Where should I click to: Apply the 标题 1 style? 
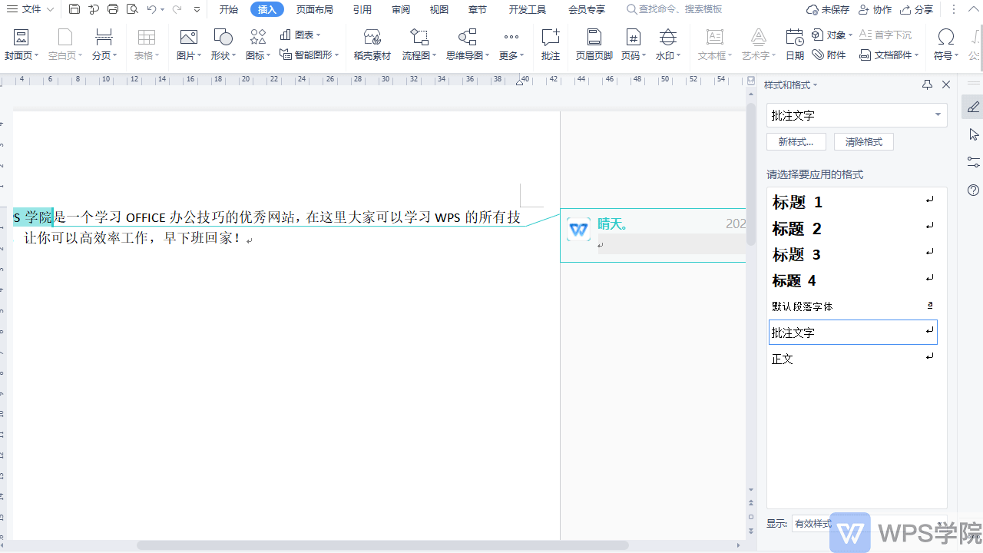pyautogui.click(x=797, y=202)
